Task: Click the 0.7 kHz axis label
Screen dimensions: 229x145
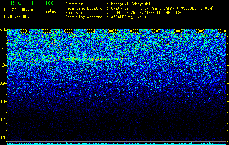Action: [3, 120]
